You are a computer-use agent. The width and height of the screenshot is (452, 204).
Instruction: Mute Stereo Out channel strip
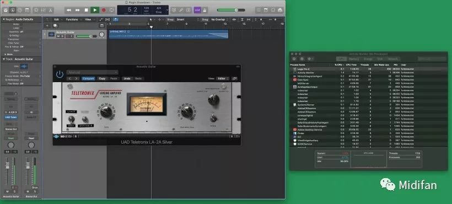pos(28,191)
